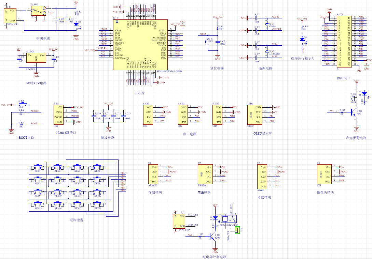
Task: Click the '电源电路' section title
Action: tap(43, 39)
